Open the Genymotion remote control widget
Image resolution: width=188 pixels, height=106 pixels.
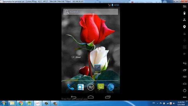point(184,40)
